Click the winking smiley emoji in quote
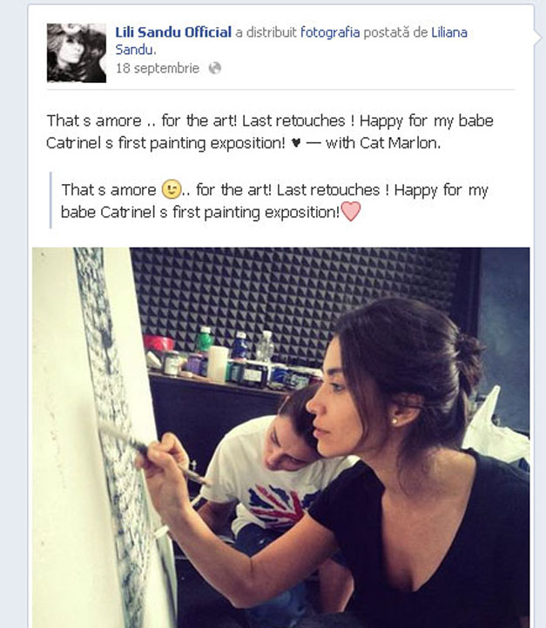This screenshot has height=628, width=546. point(172,189)
